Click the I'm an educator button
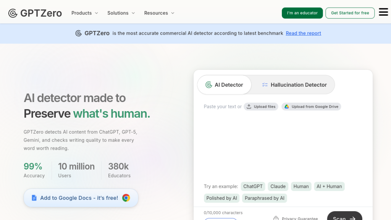391x220 pixels. (302, 13)
